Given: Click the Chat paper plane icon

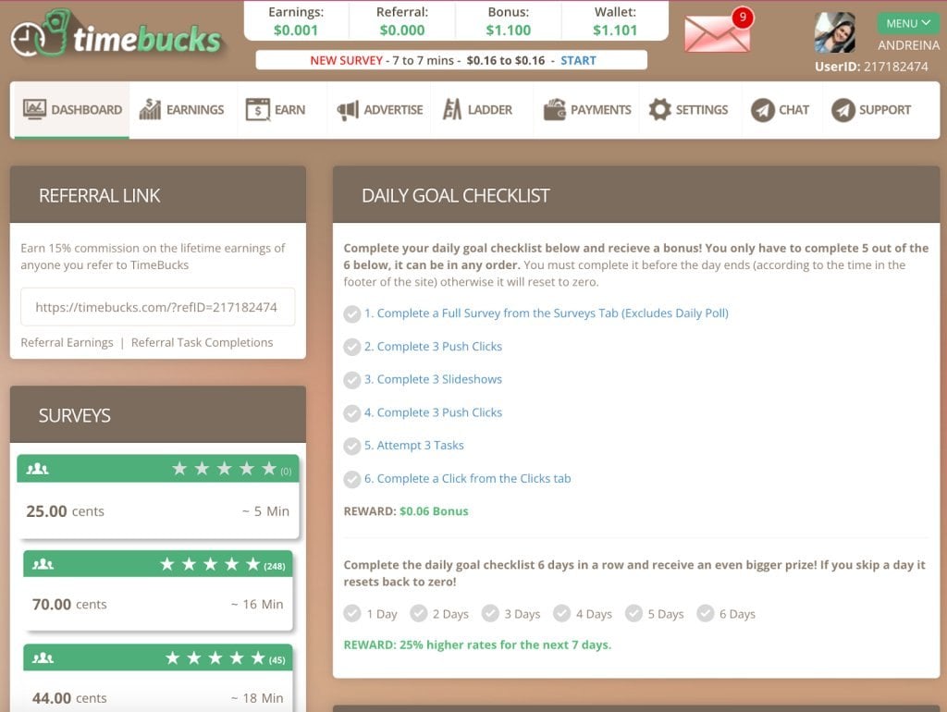Looking at the screenshot, I should pos(763,110).
